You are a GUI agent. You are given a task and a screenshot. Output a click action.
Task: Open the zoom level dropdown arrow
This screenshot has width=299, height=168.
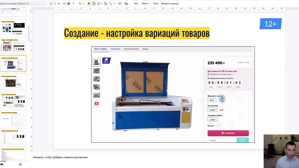tap(84, 4)
